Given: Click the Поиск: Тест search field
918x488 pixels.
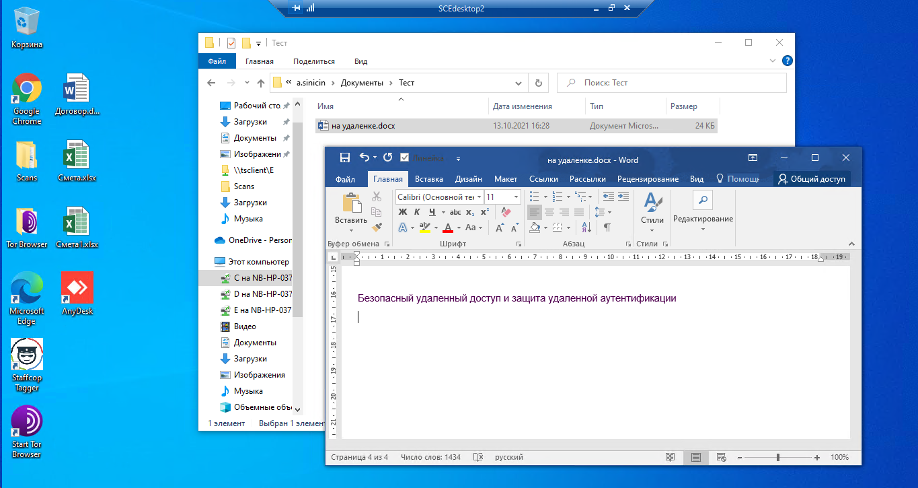Looking at the screenshot, I should pos(673,83).
